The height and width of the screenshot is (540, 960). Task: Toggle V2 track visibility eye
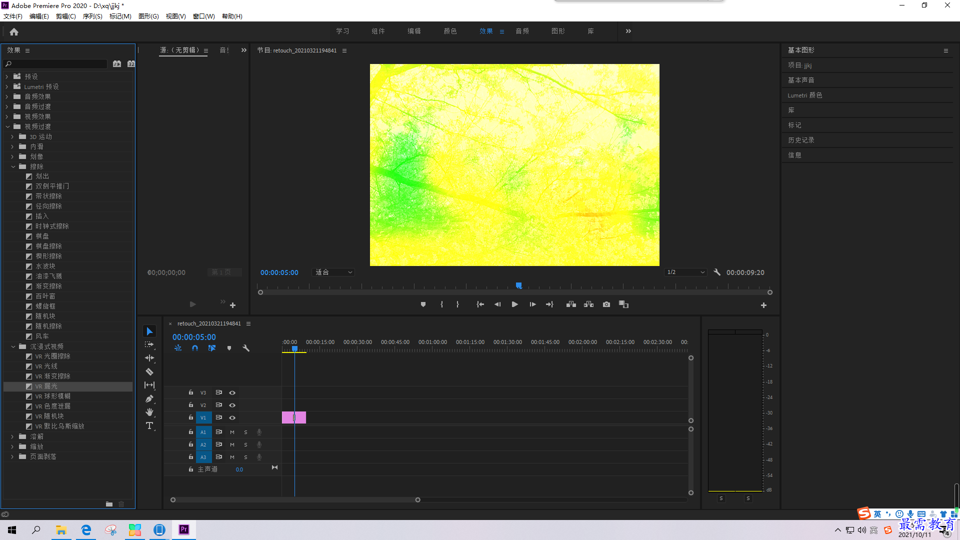[x=232, y=405]
